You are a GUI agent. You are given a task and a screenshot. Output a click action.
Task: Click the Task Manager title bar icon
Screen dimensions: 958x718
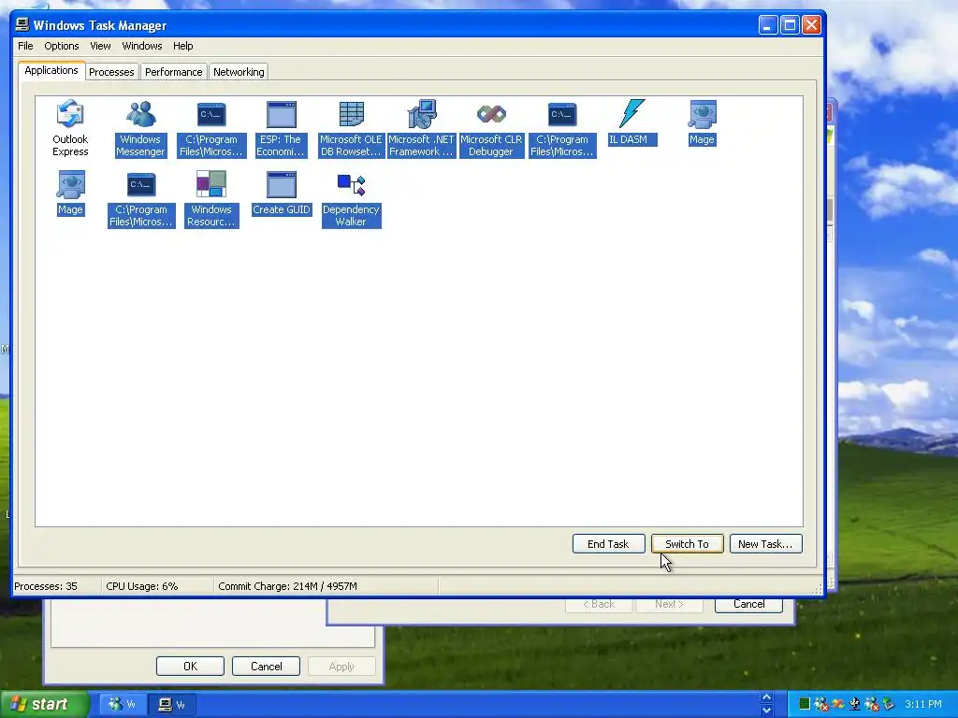(22, 25)
